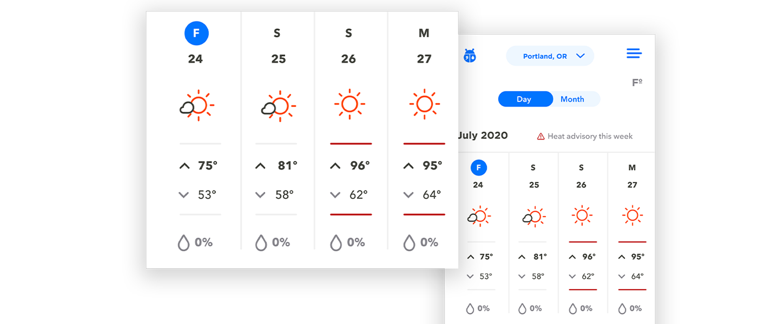The width and height of the screenshot is (780, 324).
Task: Click partly cloudy icon for Friday 24 in large card
Action: pyautogui.click(x=197, y=106)
